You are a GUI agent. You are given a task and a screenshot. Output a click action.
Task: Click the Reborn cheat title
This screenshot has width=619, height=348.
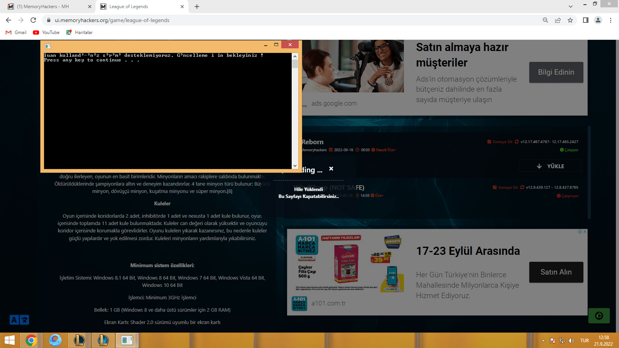(x=313, y=142)
